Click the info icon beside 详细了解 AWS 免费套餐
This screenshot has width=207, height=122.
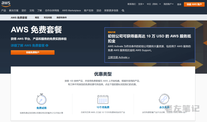pyautogui.click(x=47, y=45)
